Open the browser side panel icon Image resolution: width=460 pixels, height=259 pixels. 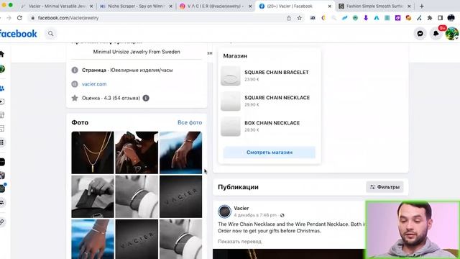pyautogui.click(x=440, y=18)
